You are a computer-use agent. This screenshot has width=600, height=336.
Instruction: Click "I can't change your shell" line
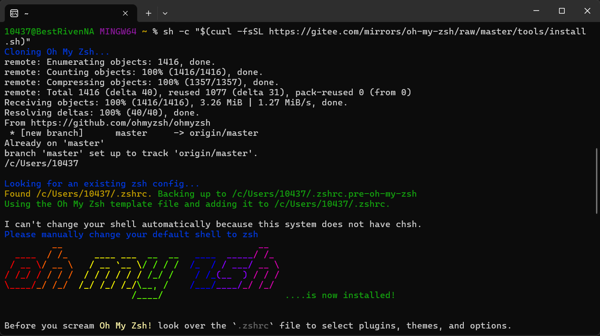213,224
